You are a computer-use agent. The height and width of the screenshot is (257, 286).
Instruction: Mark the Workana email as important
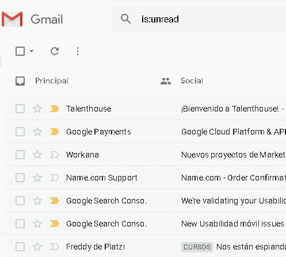(x=55, y=155)
